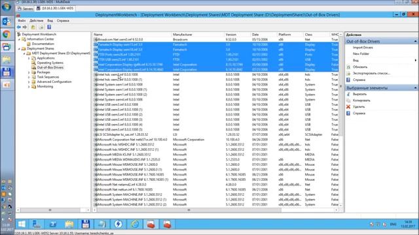Sort by the Version column header
Screen dimensions: 419x235
tap(237, 35)
